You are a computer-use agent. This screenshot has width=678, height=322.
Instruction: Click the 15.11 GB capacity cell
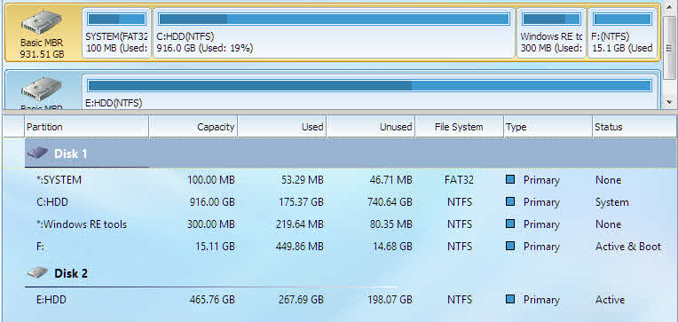(215, 247)
